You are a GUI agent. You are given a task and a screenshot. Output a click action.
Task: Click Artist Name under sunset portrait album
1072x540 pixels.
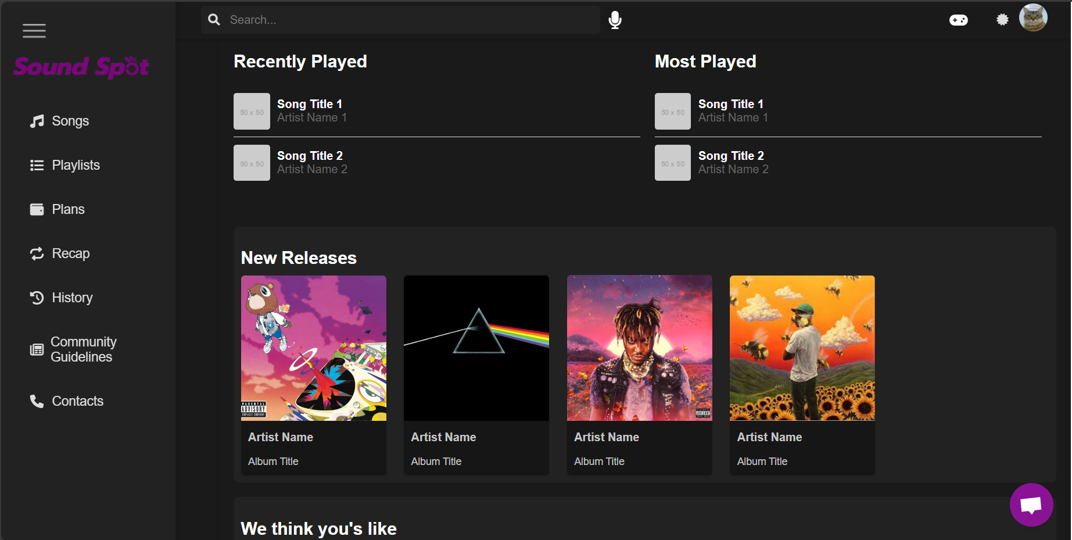point(607,437)
